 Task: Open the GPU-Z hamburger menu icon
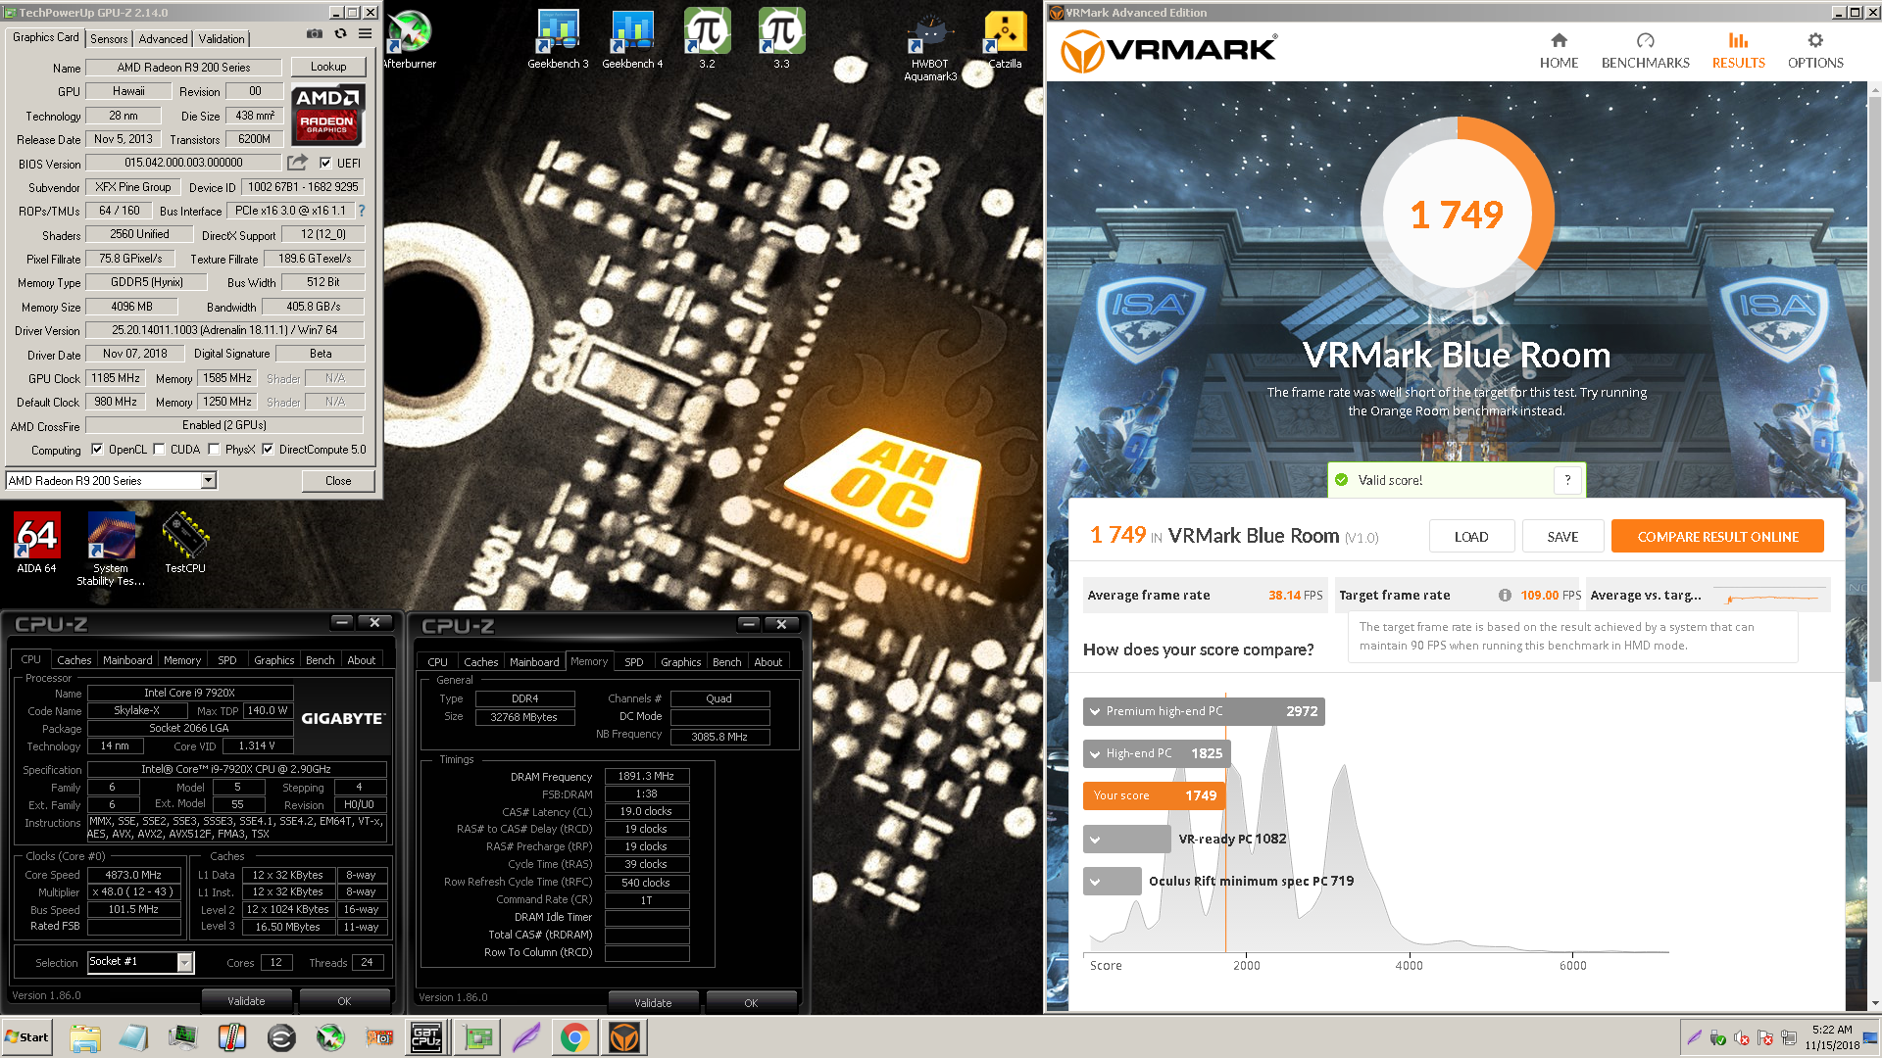point(365,34)
